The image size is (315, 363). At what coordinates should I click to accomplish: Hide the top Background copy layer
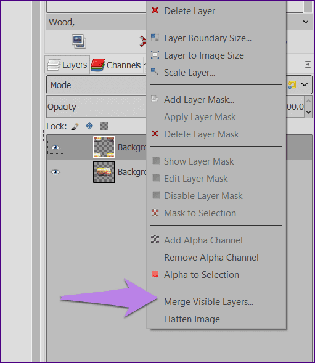point(55,147)
